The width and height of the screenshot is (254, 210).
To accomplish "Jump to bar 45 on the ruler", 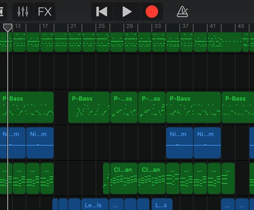I will (241, 26).
